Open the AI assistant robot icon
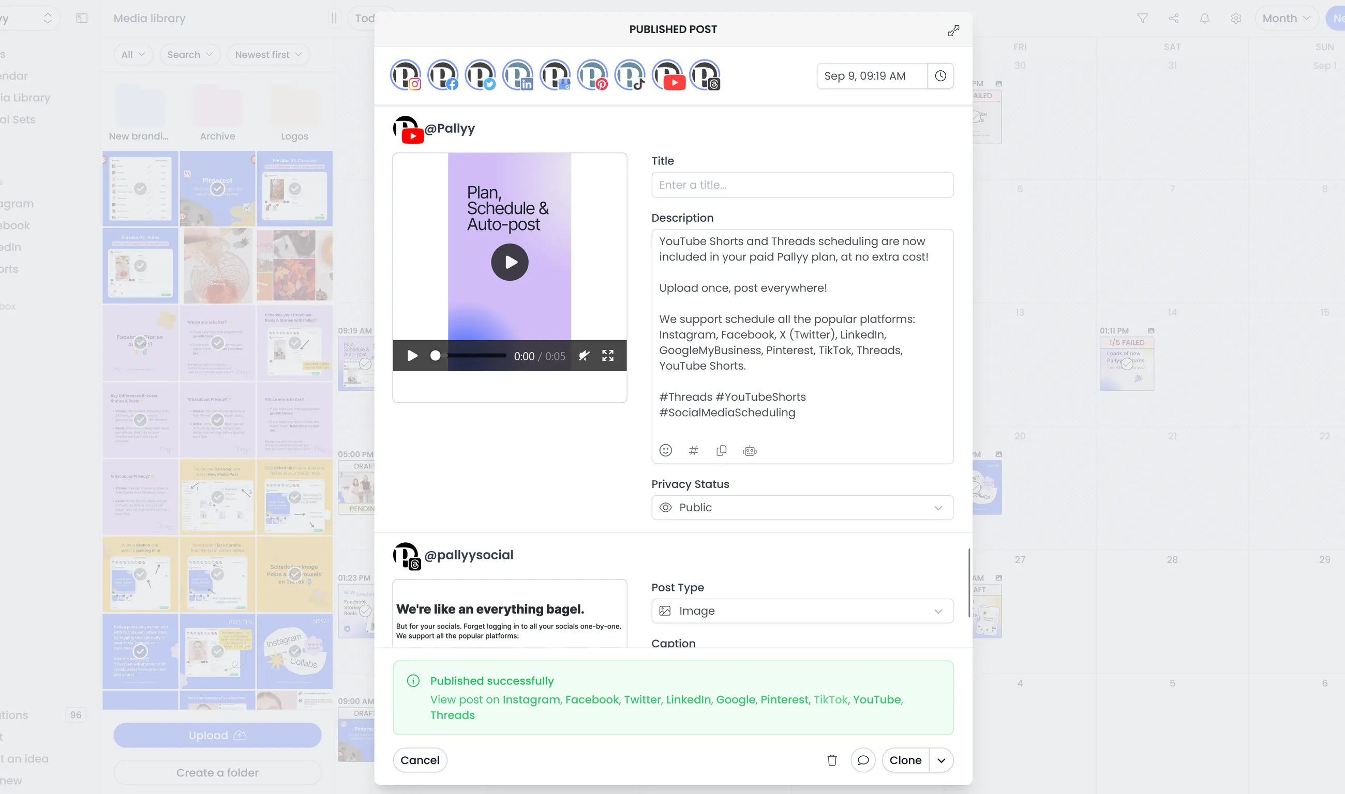The width and height of the screenshot is (1345, 794). pos(750,451)
